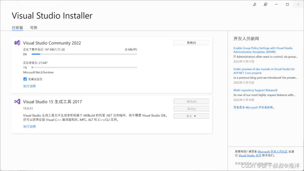Click download status text 147 MB/1.73 GB

[x=44, y=49]
